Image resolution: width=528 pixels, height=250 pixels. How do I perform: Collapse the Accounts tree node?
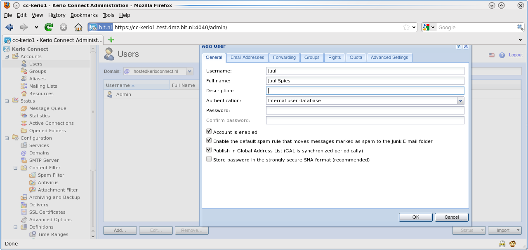pos(7,56)
